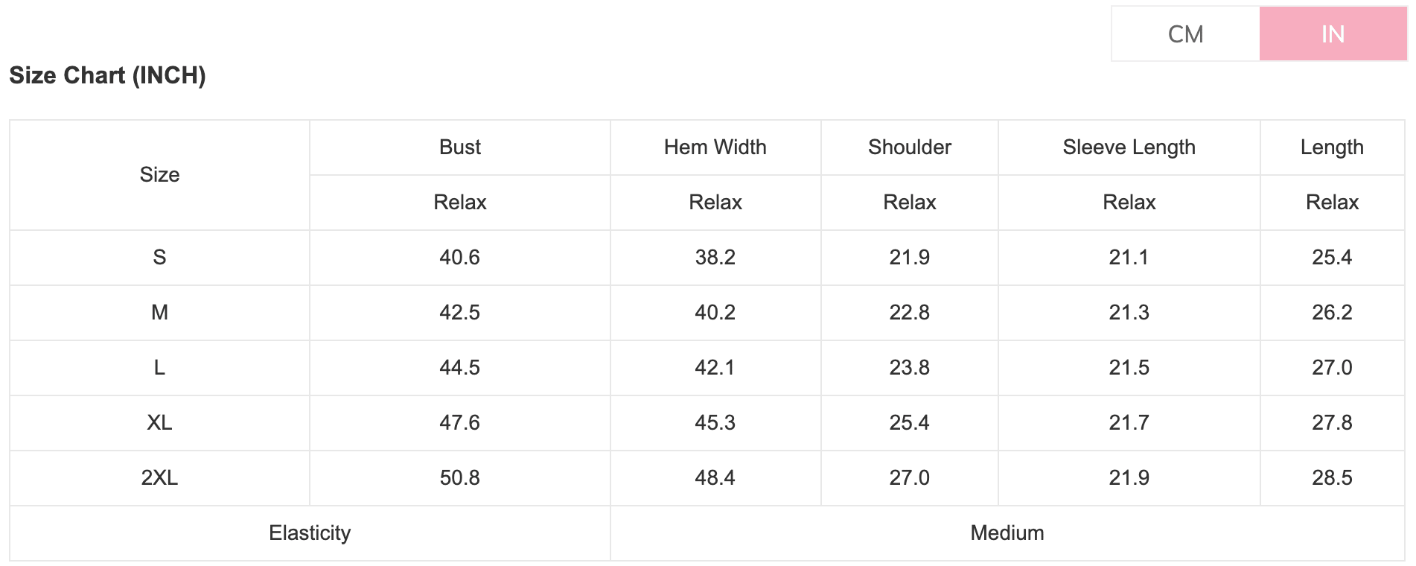Viewport: 1416px width, 566px height.
Task: Click the Medium elasticity value
Action: tap(1007, 533)
